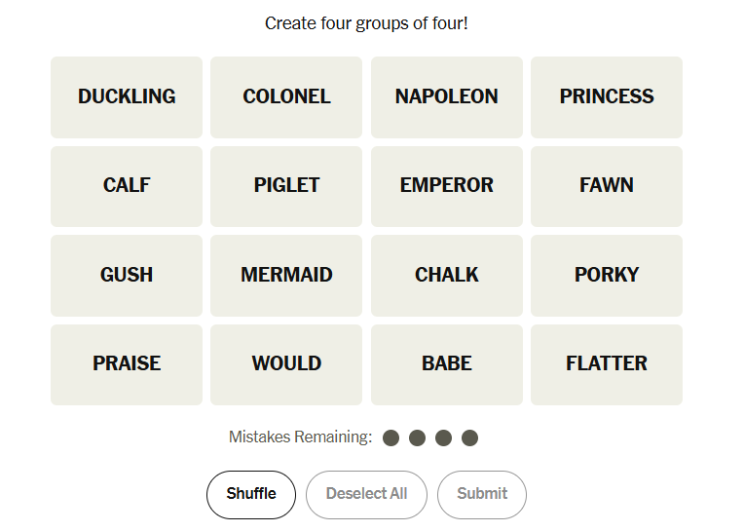Image resolution: width=744 pixels, height=532 pixels.
Task: Click the Deselect All button
Action: (366, 494)
